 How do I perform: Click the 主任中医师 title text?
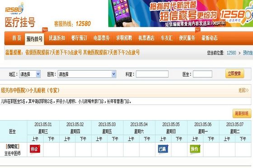pyautogui.click(x=13, y=153)
